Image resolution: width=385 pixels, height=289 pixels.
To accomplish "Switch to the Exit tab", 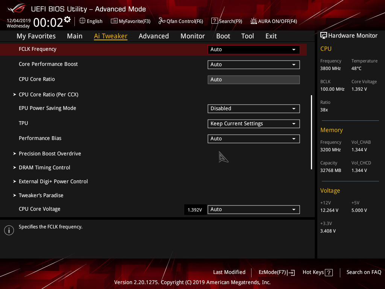I will point(271,36).
